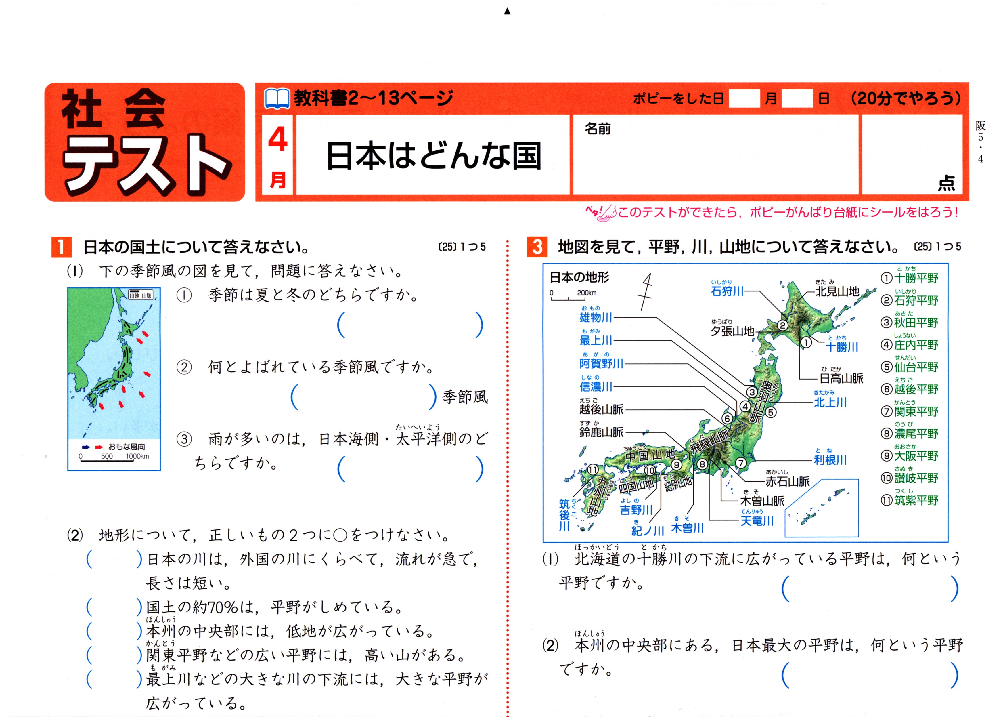This screenshot has height=717, width=1003.
Task: Click circled number ⑨ on the map
Action: 676,464
